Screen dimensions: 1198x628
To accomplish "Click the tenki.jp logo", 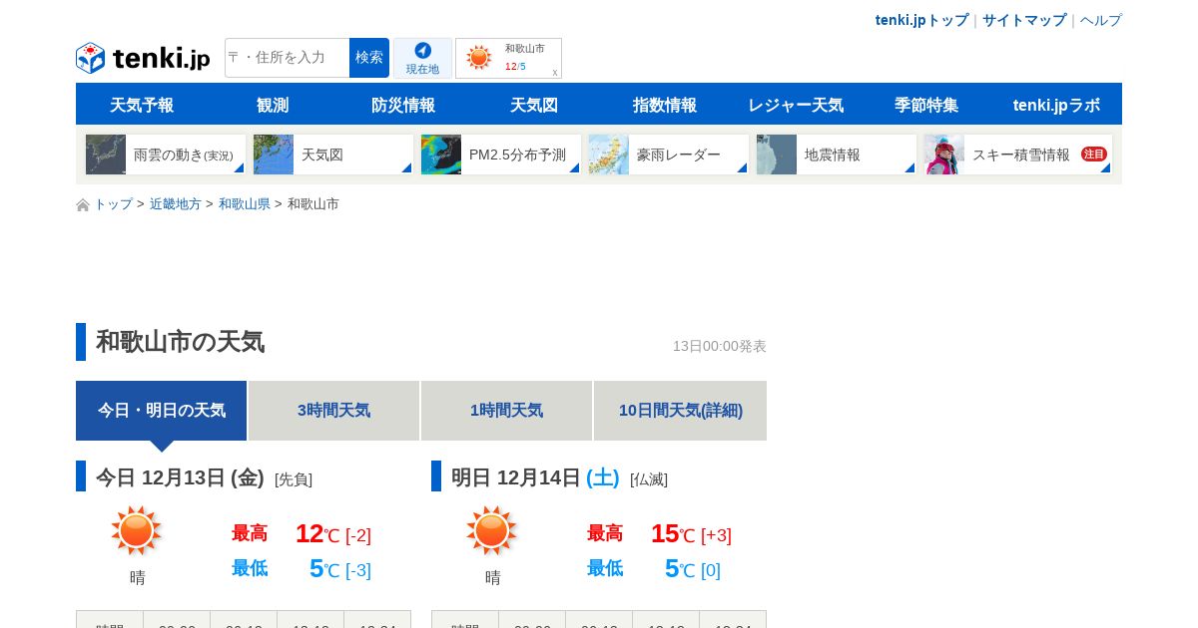I will [143, 58].
